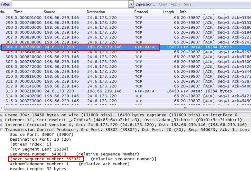Click the Filter text input field
251x171 pixels.
[70, 5]
